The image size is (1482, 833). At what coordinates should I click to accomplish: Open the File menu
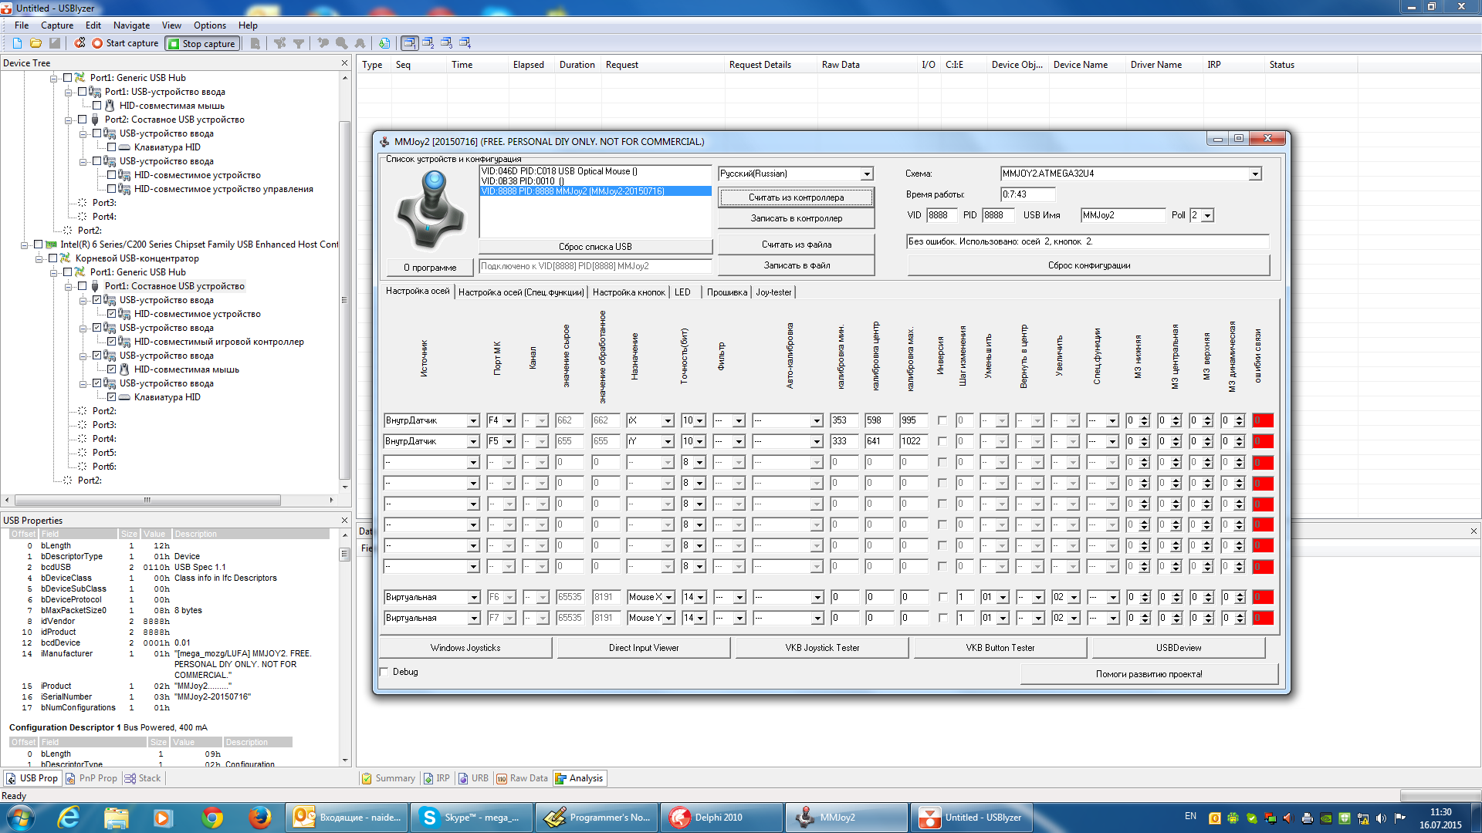click(22, 25)
